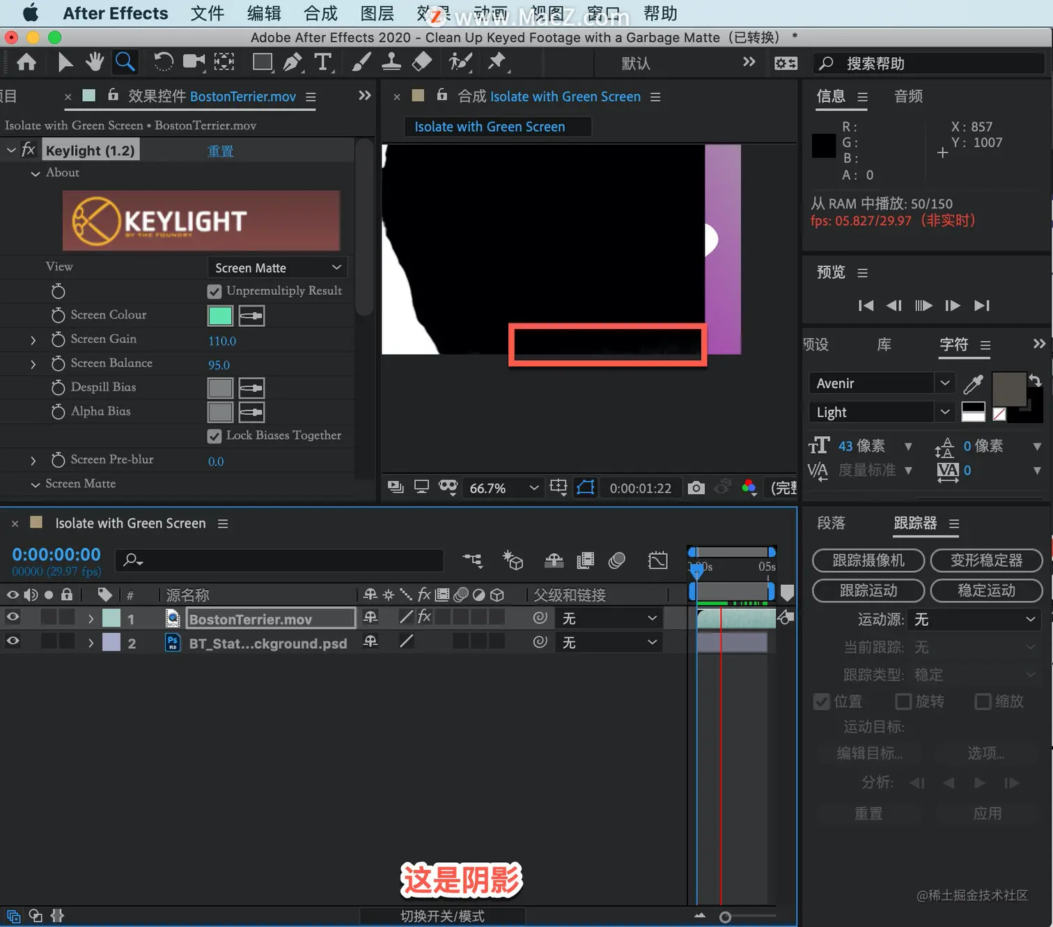Hide the BT_Stat...ckground.psd layer
Image resolution: width=1053 pixels, height=927 pixels.
(x=13, y=641)
